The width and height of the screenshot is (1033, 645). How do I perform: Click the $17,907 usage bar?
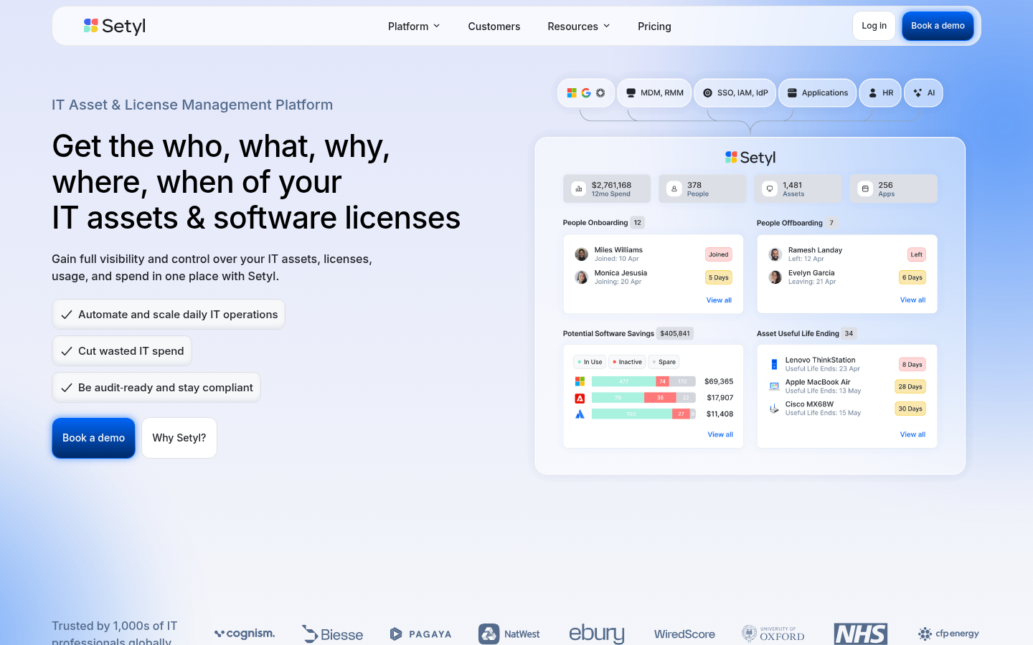(643, 398)
